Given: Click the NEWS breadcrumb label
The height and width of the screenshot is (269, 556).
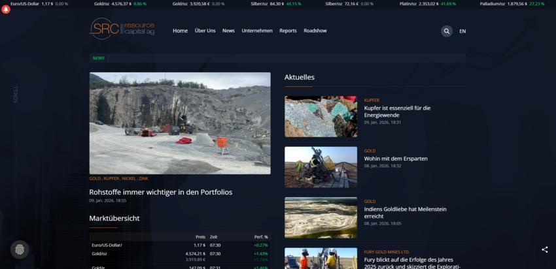Looking at the screenshot, I should 98,58.
